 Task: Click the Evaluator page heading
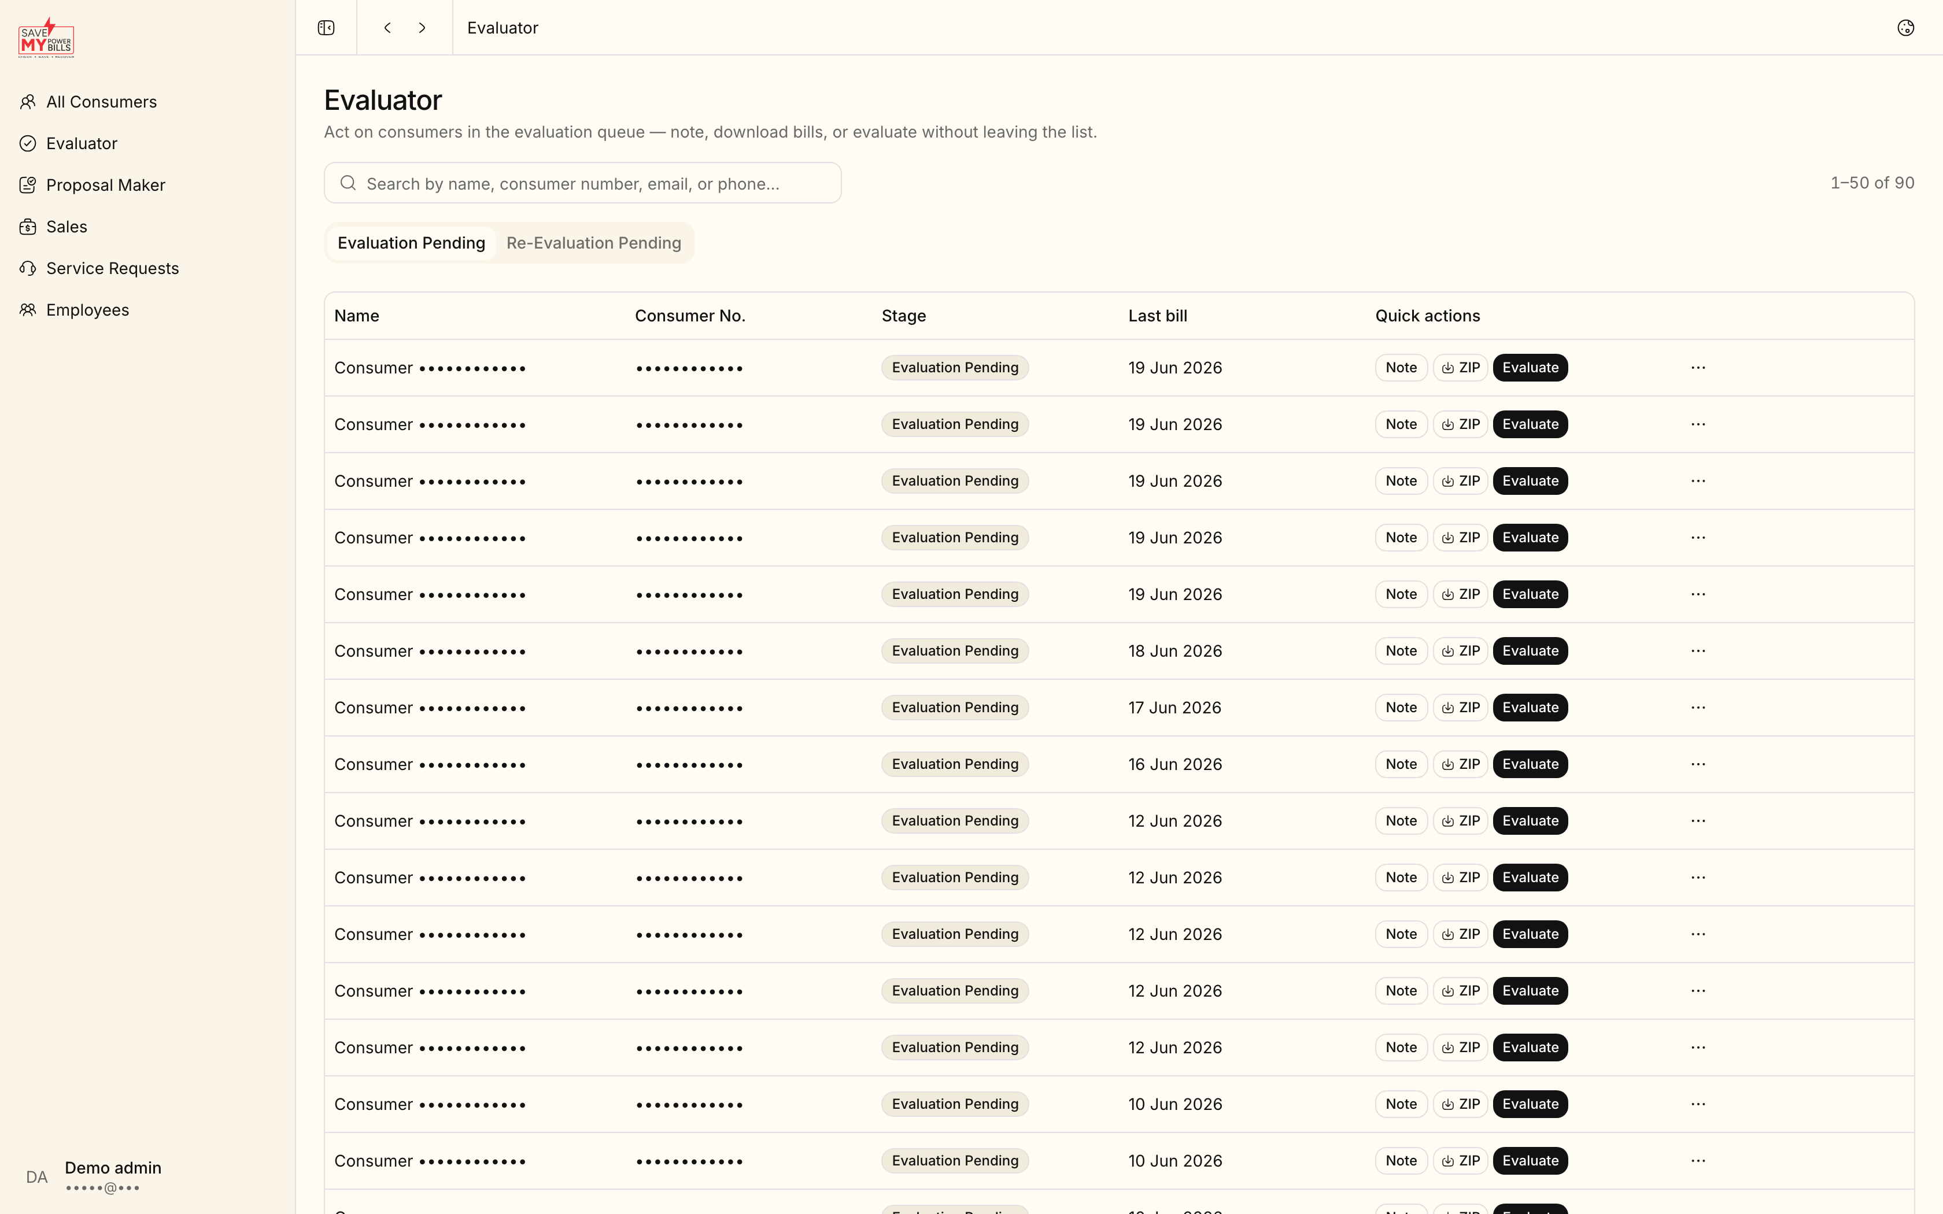point(383,101)
